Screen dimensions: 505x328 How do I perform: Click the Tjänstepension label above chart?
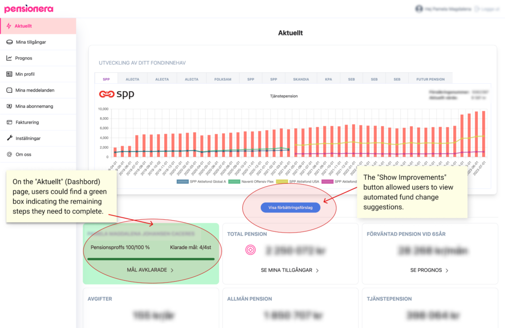(284, 96)
